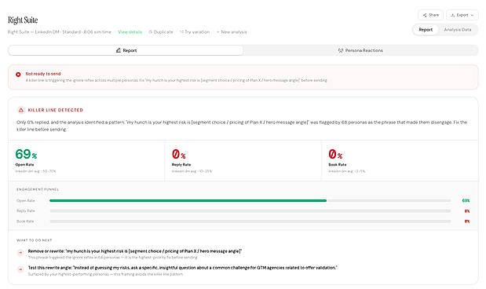The image size is (486, 289).
Task: Switch to the Persona Reactions tab
Action: 360,50
